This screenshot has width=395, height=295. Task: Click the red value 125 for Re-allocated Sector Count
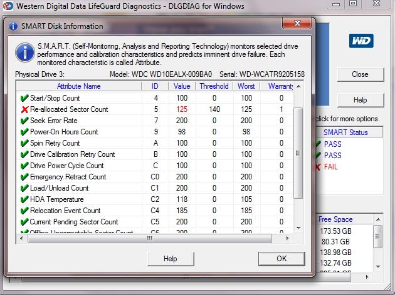[x=182, y=109]
